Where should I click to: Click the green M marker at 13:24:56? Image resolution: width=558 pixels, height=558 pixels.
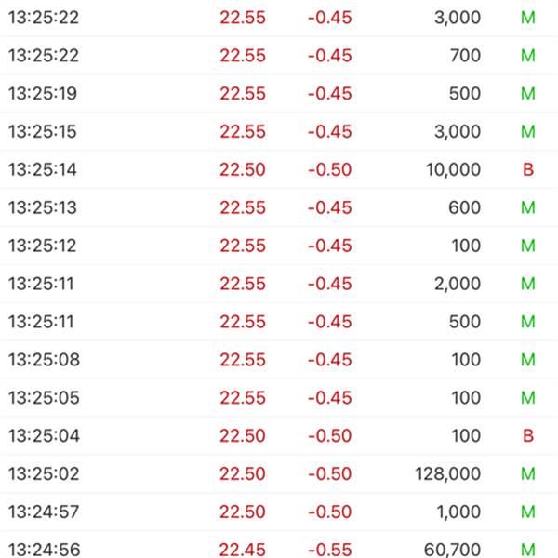(527, 551)
